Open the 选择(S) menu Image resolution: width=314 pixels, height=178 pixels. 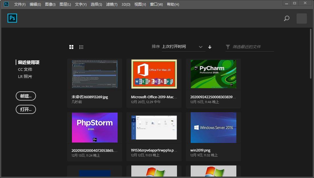click(96, 4)
